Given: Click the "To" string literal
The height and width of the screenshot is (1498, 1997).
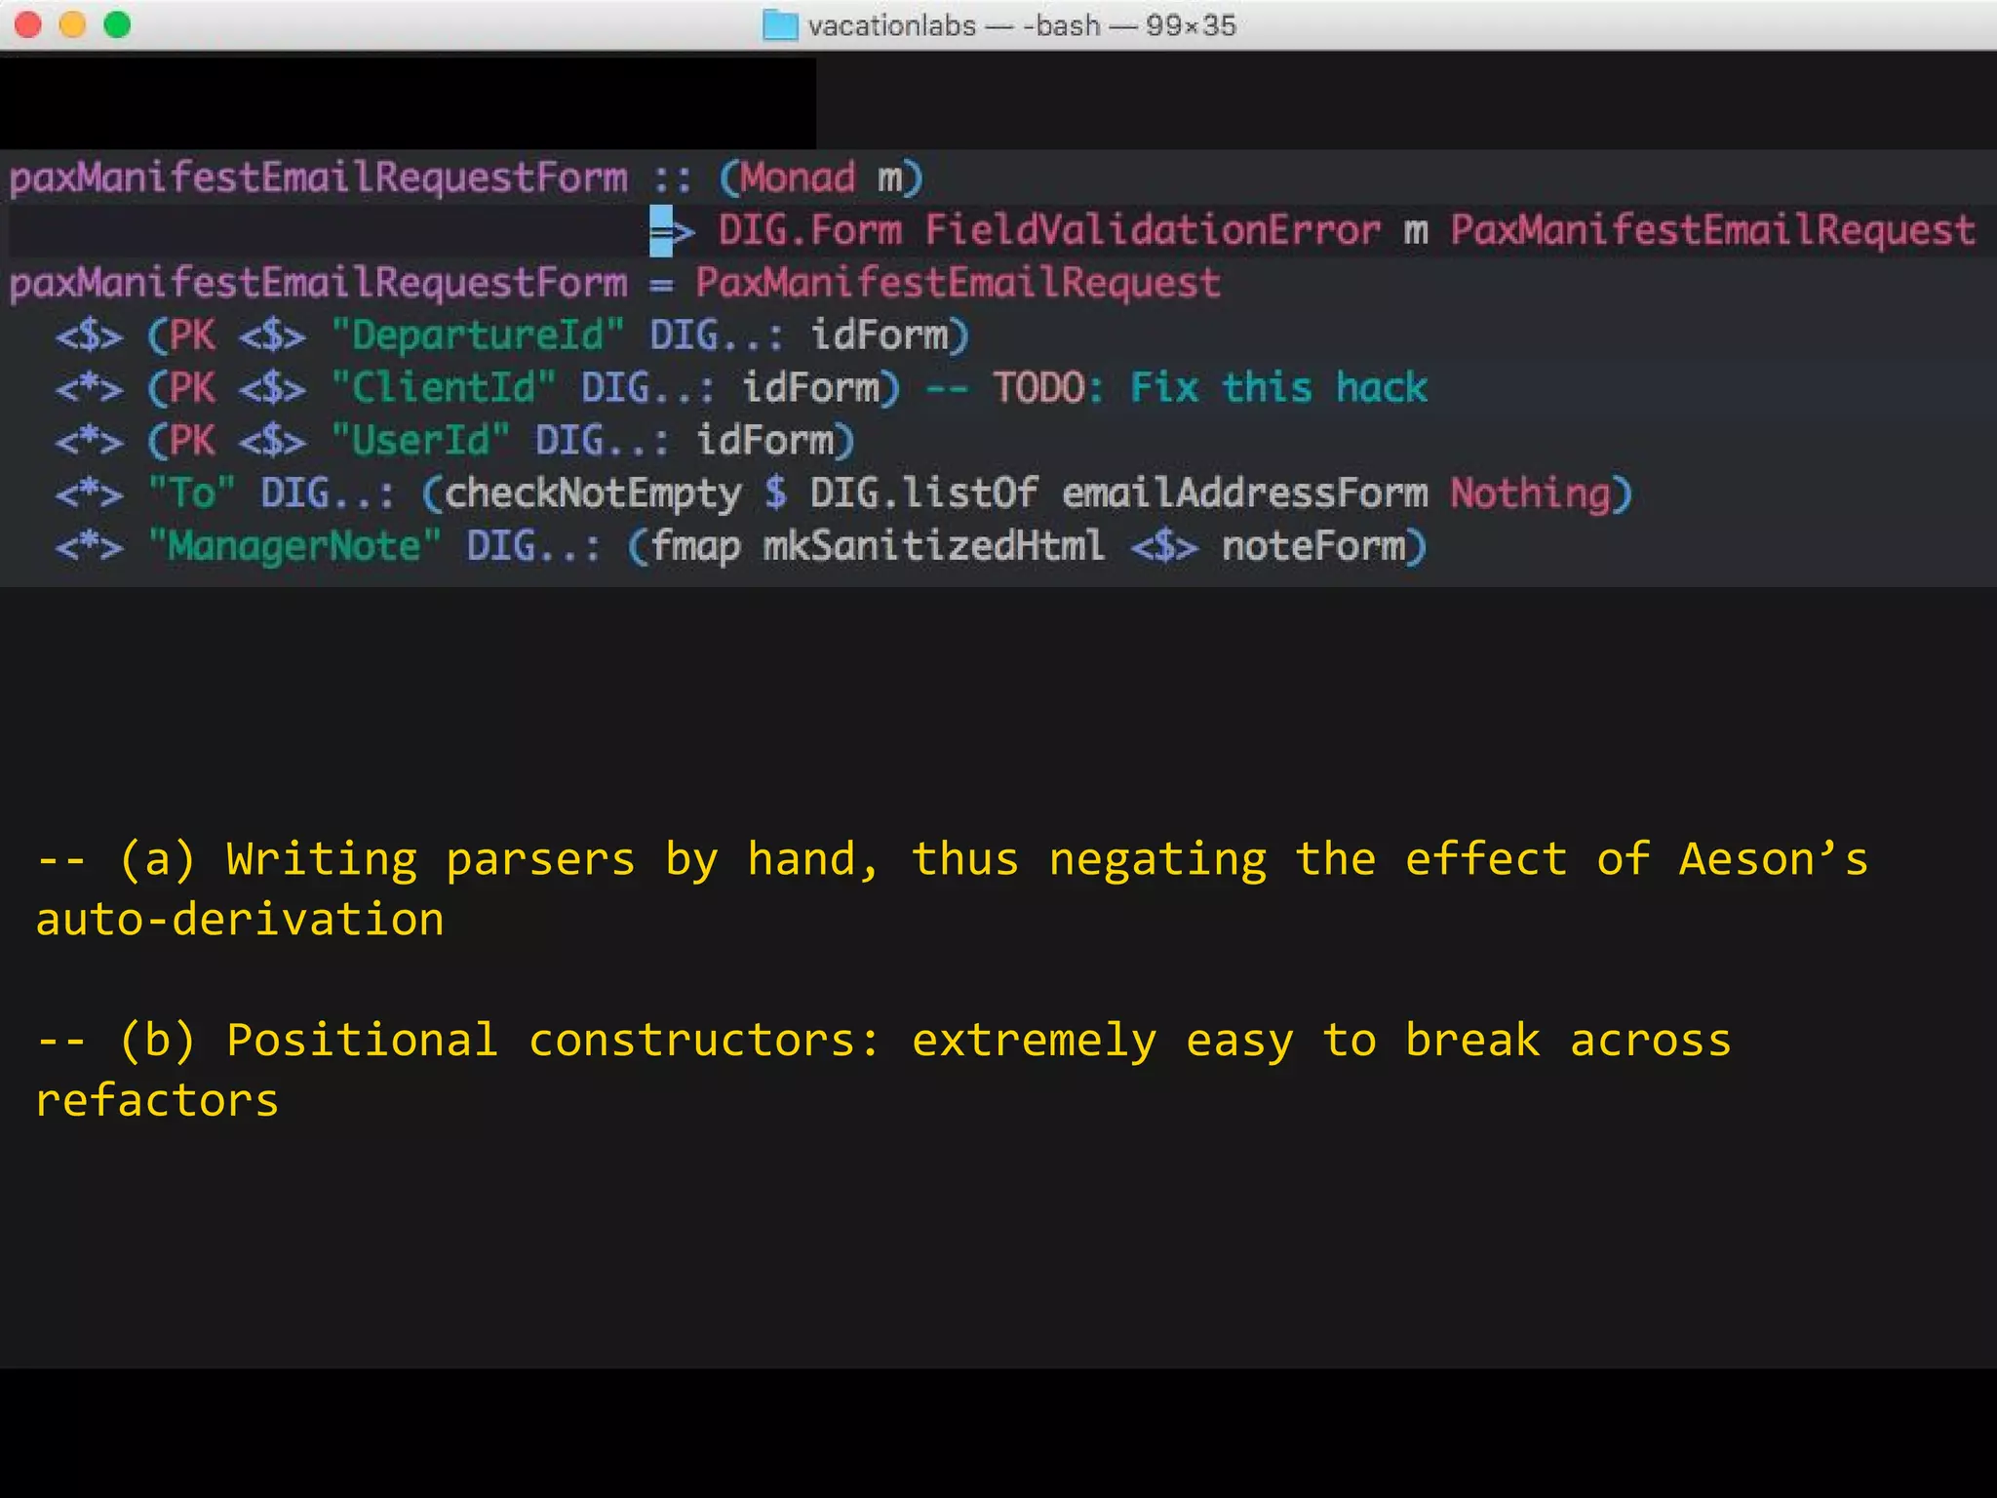Looking at the screenshot, I should point(192,493).
